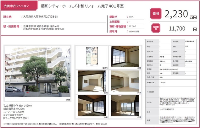Click the 築年月 label

pos(113,31)
